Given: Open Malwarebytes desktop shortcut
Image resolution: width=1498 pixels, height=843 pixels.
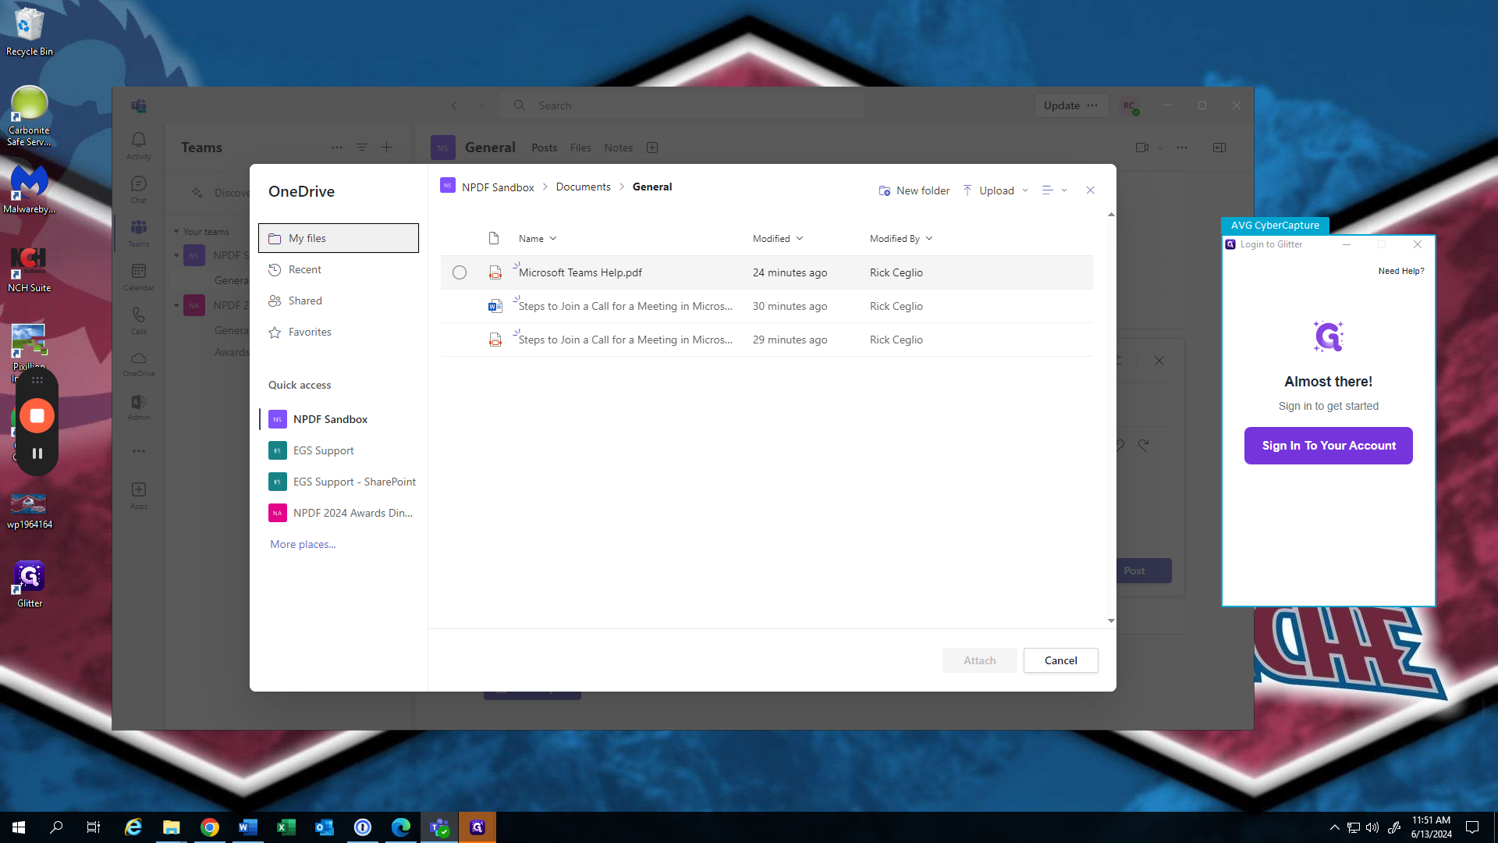Looking at the screenshot, I should point(30,190).
